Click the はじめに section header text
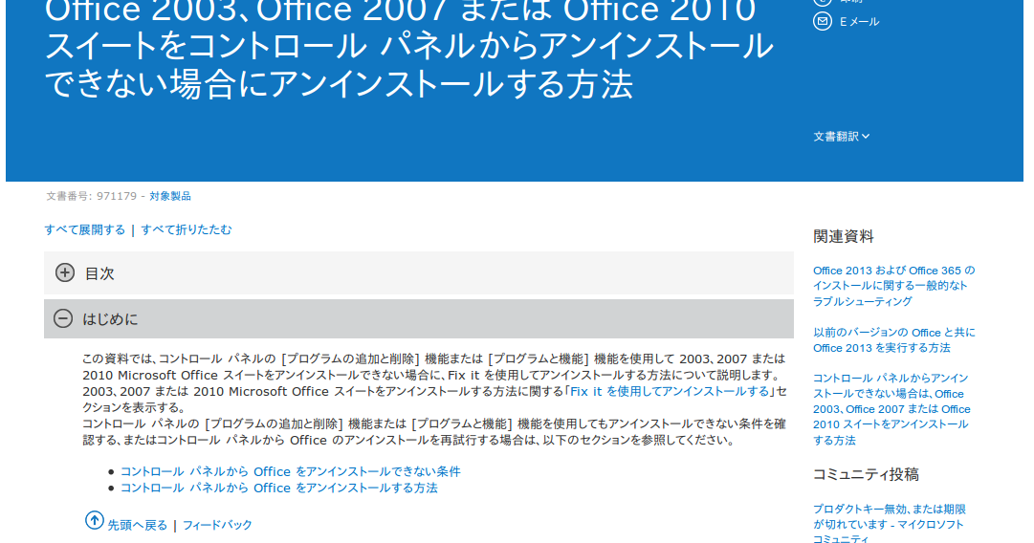The width and height of the screenshot is (1034, 543). [110, 319]
